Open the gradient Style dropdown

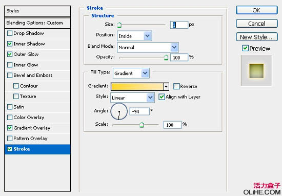point(132,97)
